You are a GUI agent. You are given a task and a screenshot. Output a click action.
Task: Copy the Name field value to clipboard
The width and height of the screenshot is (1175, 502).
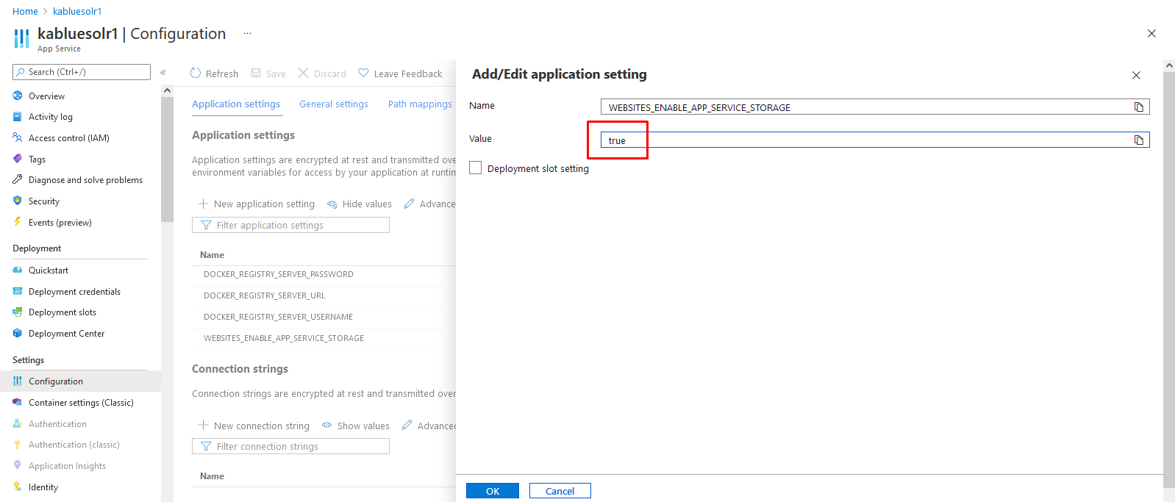[1138, 107]
